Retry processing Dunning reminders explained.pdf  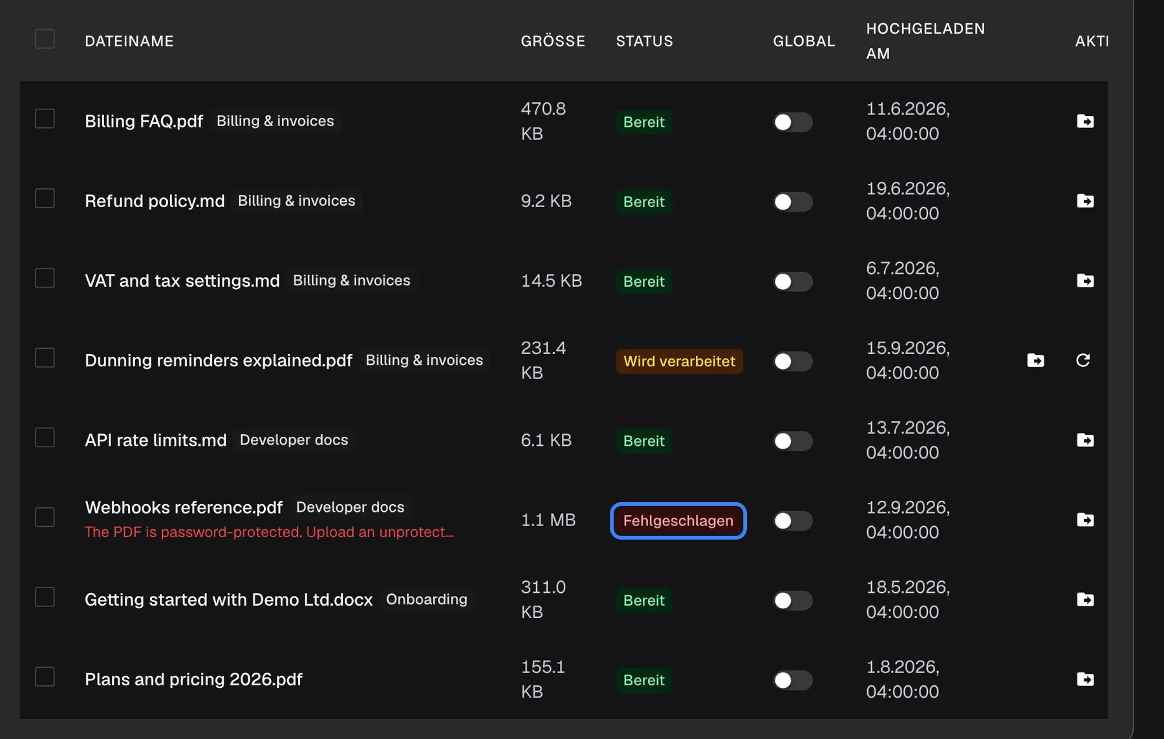point(1083,360)
